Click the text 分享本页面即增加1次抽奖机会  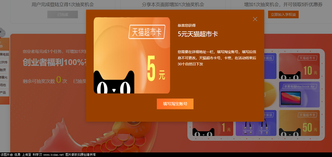[x=173, y=5]
